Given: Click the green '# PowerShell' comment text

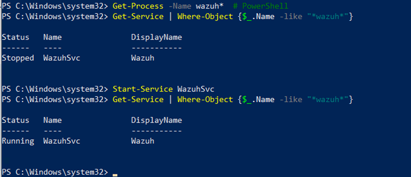Looking at the screenshot, I should (x=261, y=6).
